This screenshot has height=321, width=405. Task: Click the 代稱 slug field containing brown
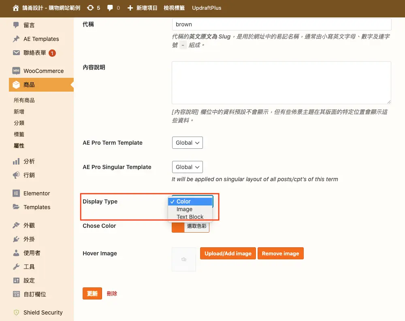click(281, 24)
